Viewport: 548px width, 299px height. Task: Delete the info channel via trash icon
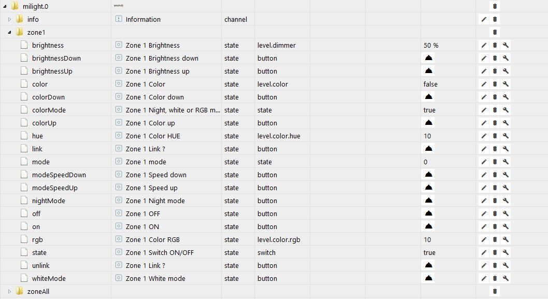point(495,19)
